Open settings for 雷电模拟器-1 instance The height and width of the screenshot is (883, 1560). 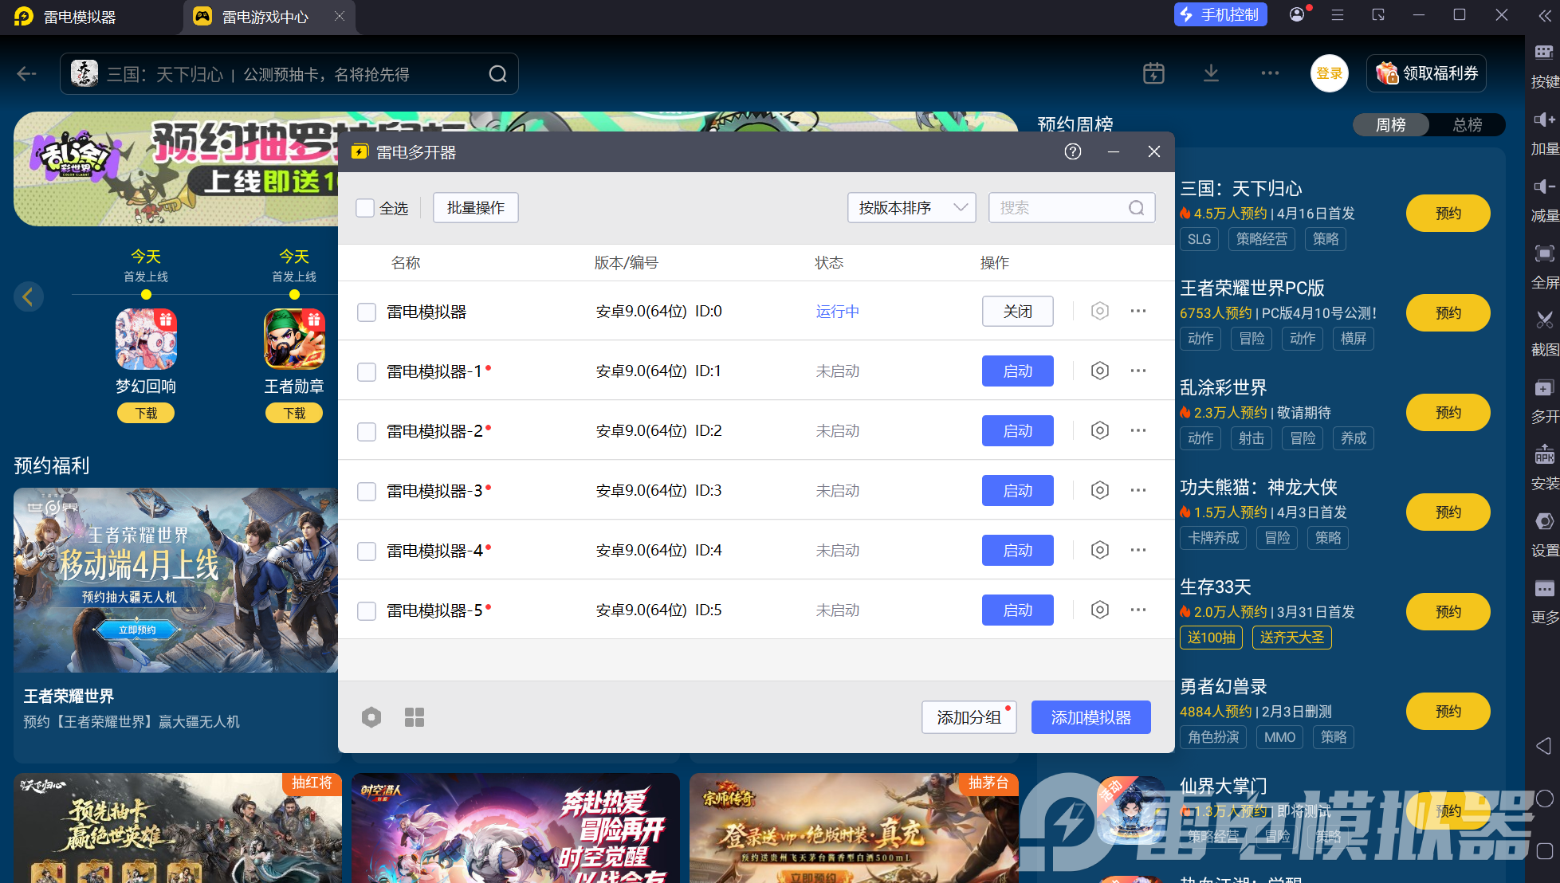pyautogui.click(x=1099, y=371)
